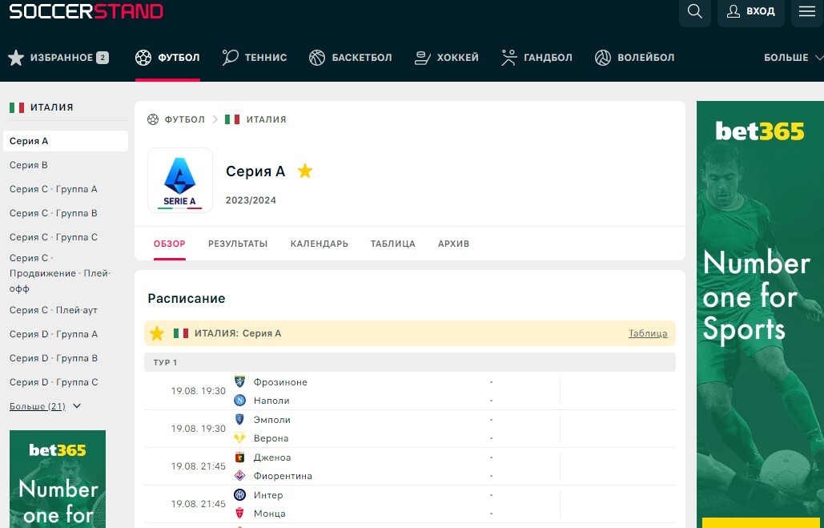
Task: Expand the Больше (21) leagues list
Action: (38, 406)
